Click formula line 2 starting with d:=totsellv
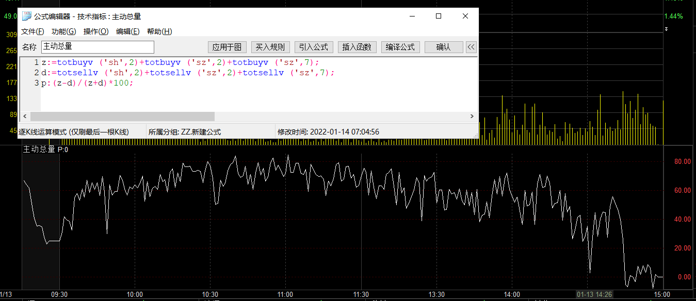This screenshot has height=301, width=696. pyautogui.click(x=188, y=73)
